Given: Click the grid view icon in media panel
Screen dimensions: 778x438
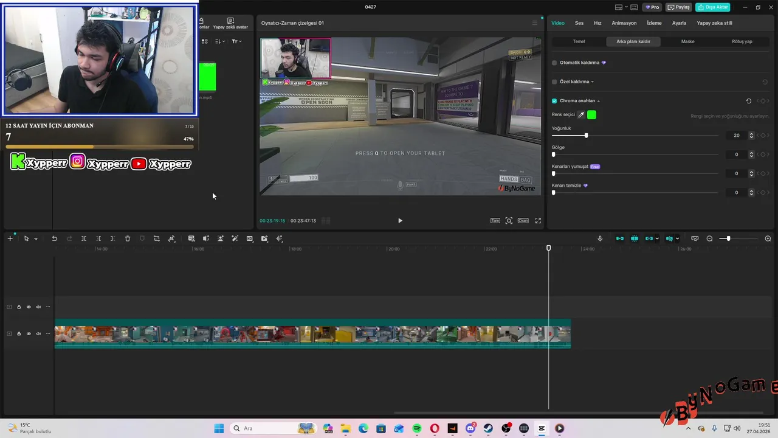Looking at the screenshot, I should (204, 41).
